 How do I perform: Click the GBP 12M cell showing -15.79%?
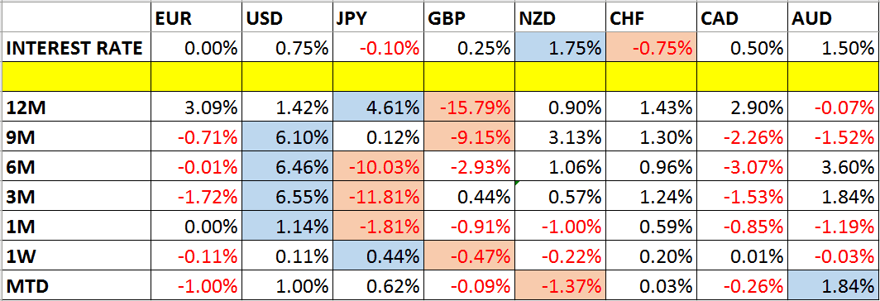click(468, 107)
